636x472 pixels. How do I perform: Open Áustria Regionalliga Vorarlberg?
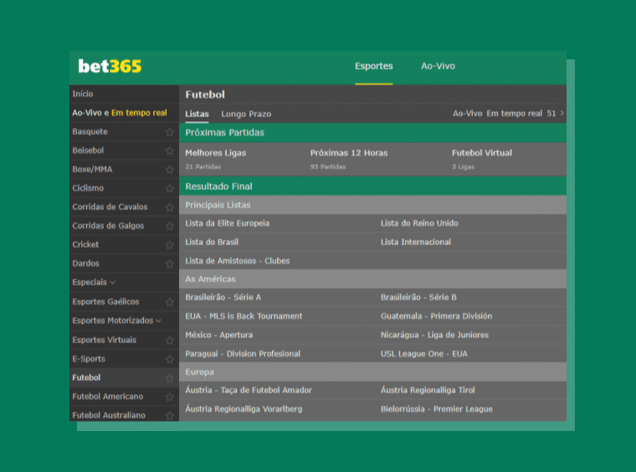click(244, 409)
